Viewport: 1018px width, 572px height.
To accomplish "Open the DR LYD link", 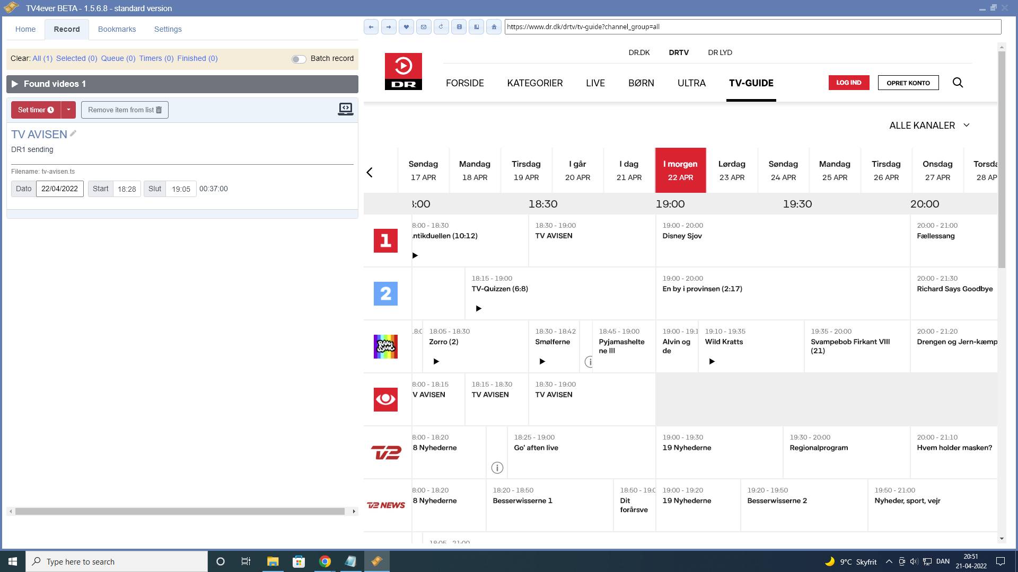I will pos(720,52).
